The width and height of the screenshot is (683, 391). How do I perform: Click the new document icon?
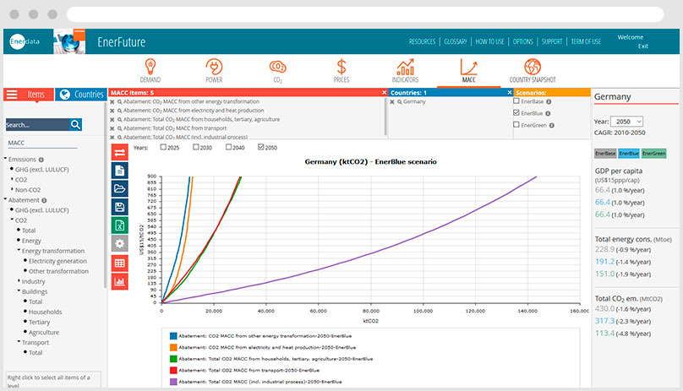point(120,171)
